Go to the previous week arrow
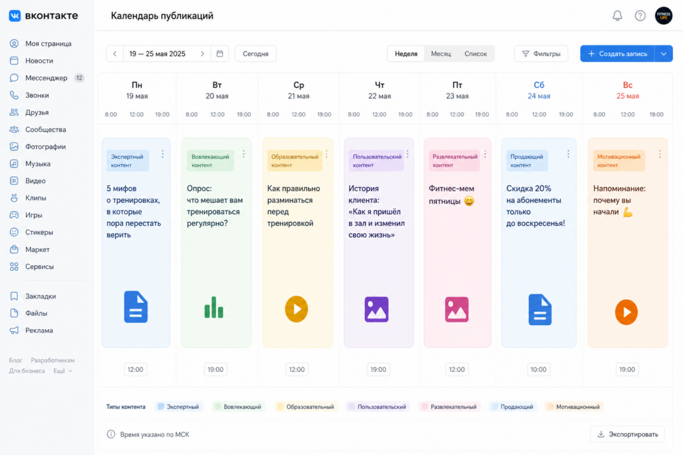 [x=115, y=53]
